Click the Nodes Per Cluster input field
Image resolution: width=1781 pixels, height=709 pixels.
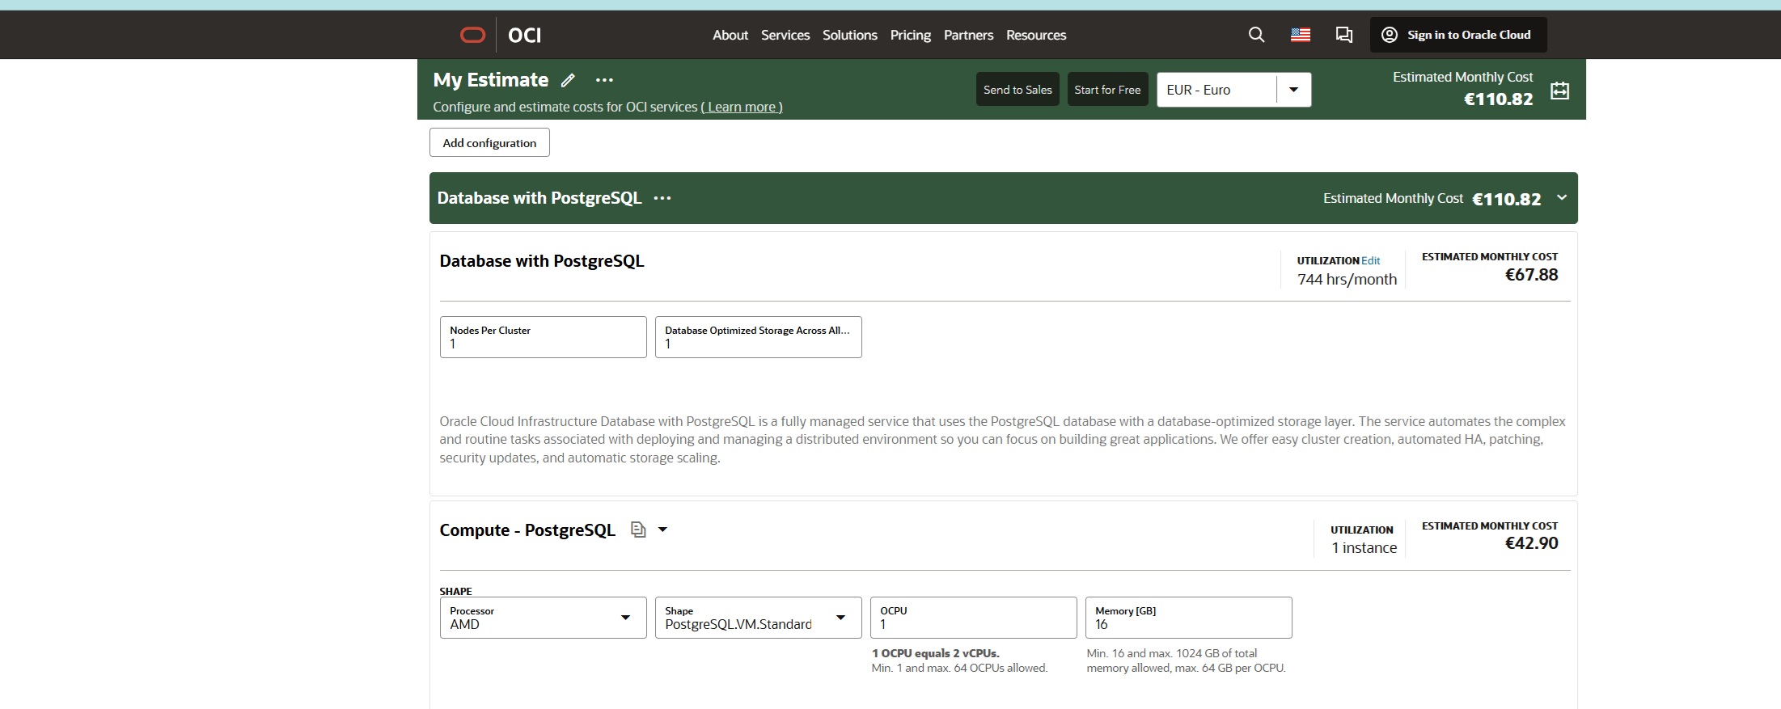[x=543, y=337]
